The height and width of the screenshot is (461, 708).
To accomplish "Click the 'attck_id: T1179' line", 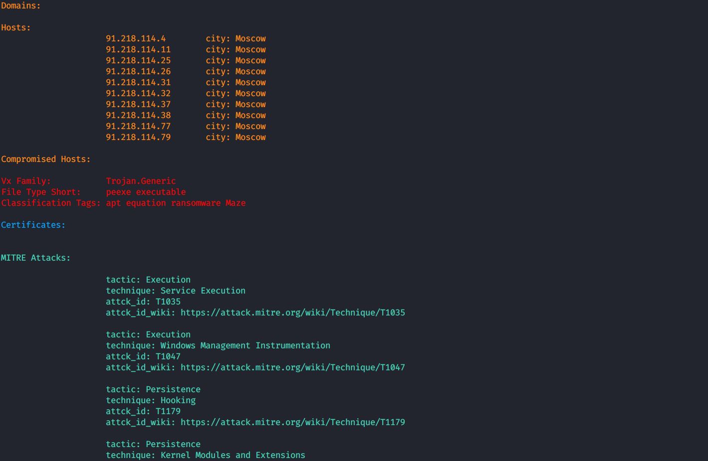I will pos(143,412).
